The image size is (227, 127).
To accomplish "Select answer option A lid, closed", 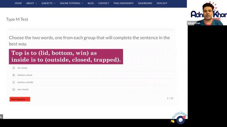I will click(x=91, y=68).
